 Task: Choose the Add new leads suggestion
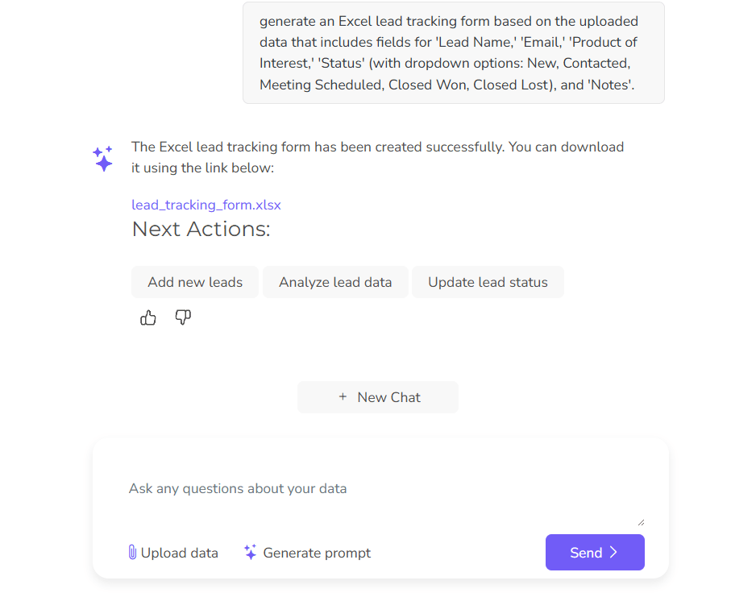(x=195, y=282)
